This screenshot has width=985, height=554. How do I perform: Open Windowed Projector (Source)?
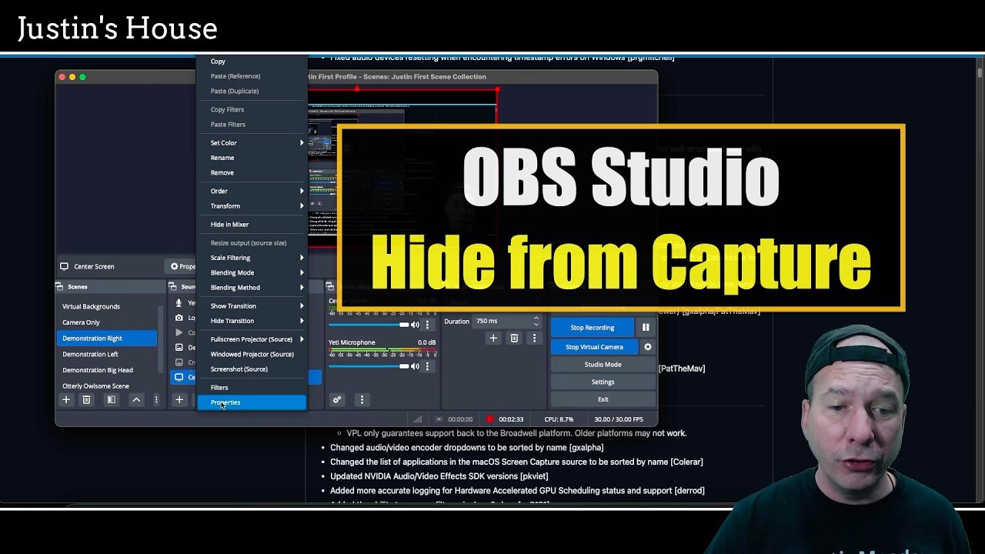[252, 354]
